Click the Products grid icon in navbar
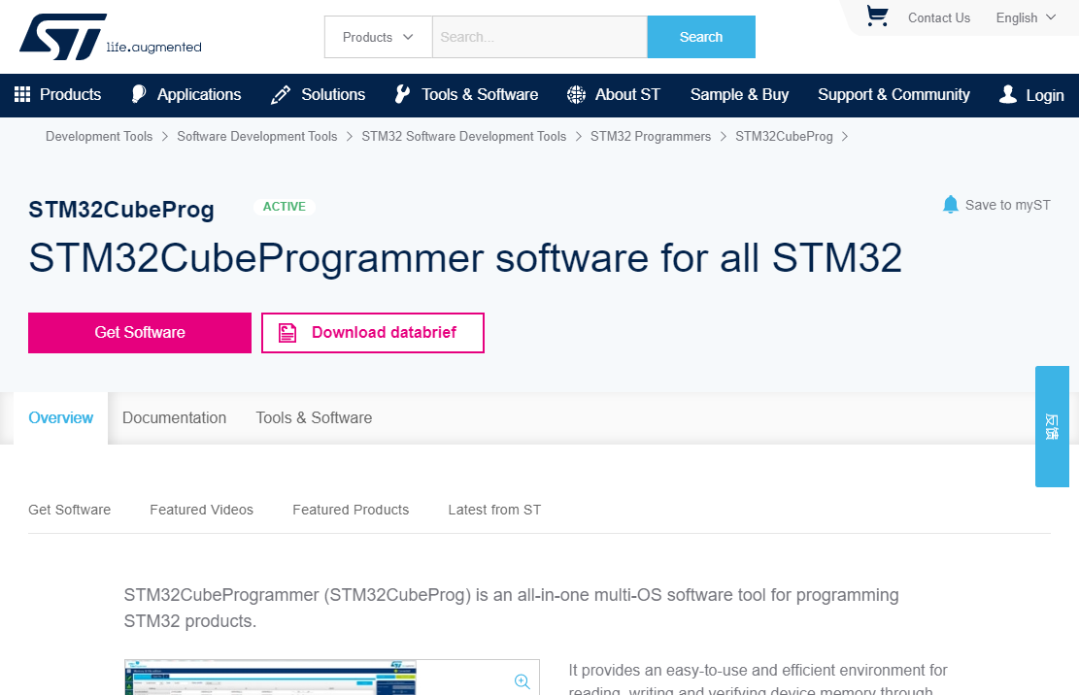The image size is (1079, 695). coord(22,94)
